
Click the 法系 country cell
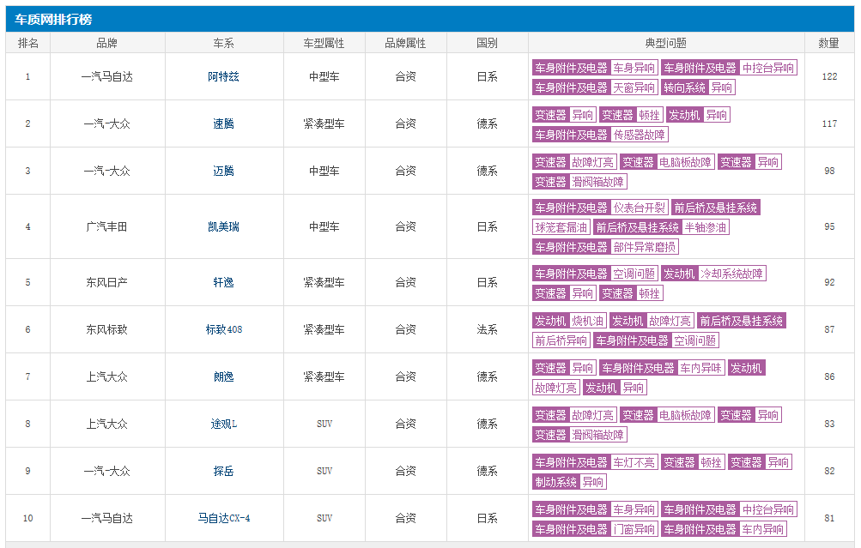(487, 329)
